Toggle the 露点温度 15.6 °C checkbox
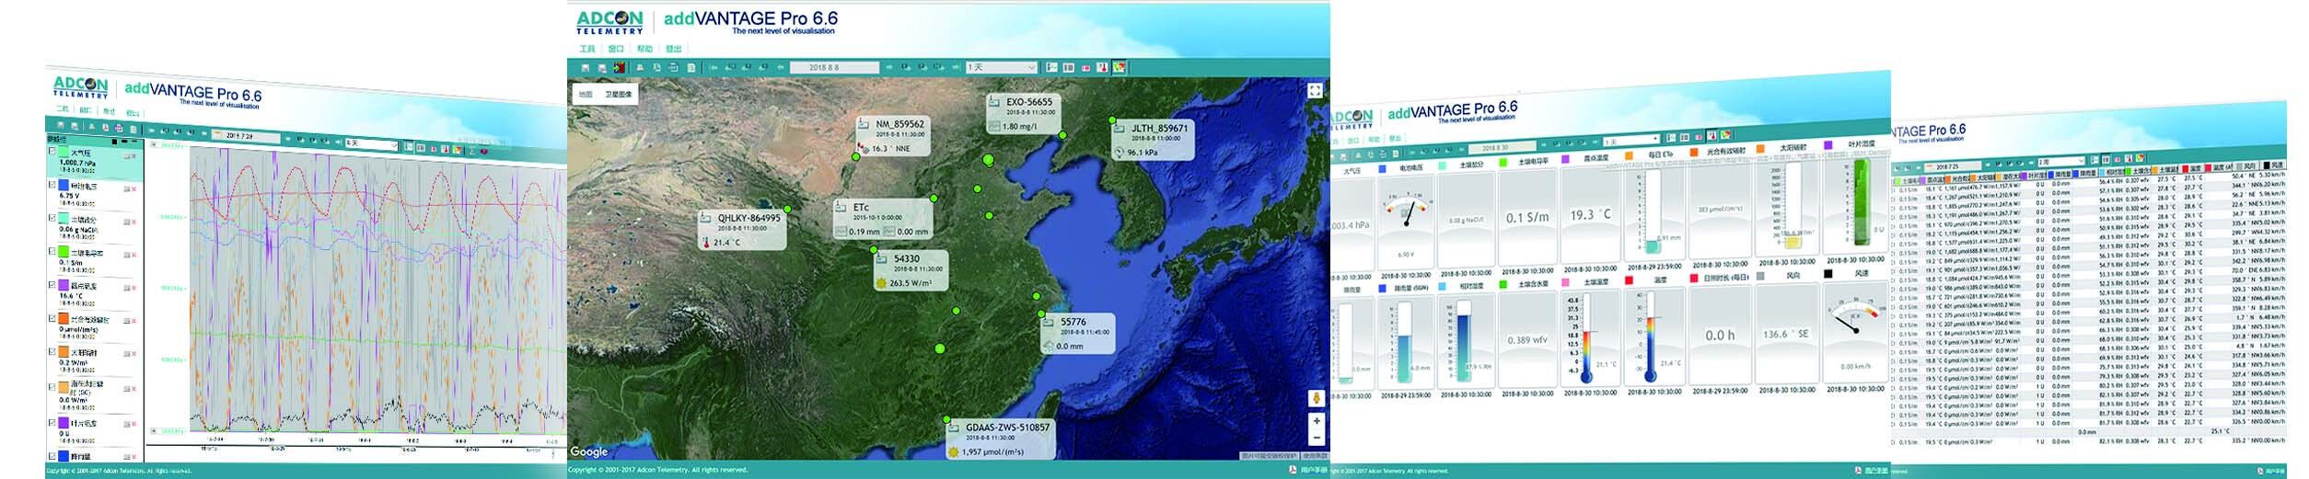 (52, 285)
